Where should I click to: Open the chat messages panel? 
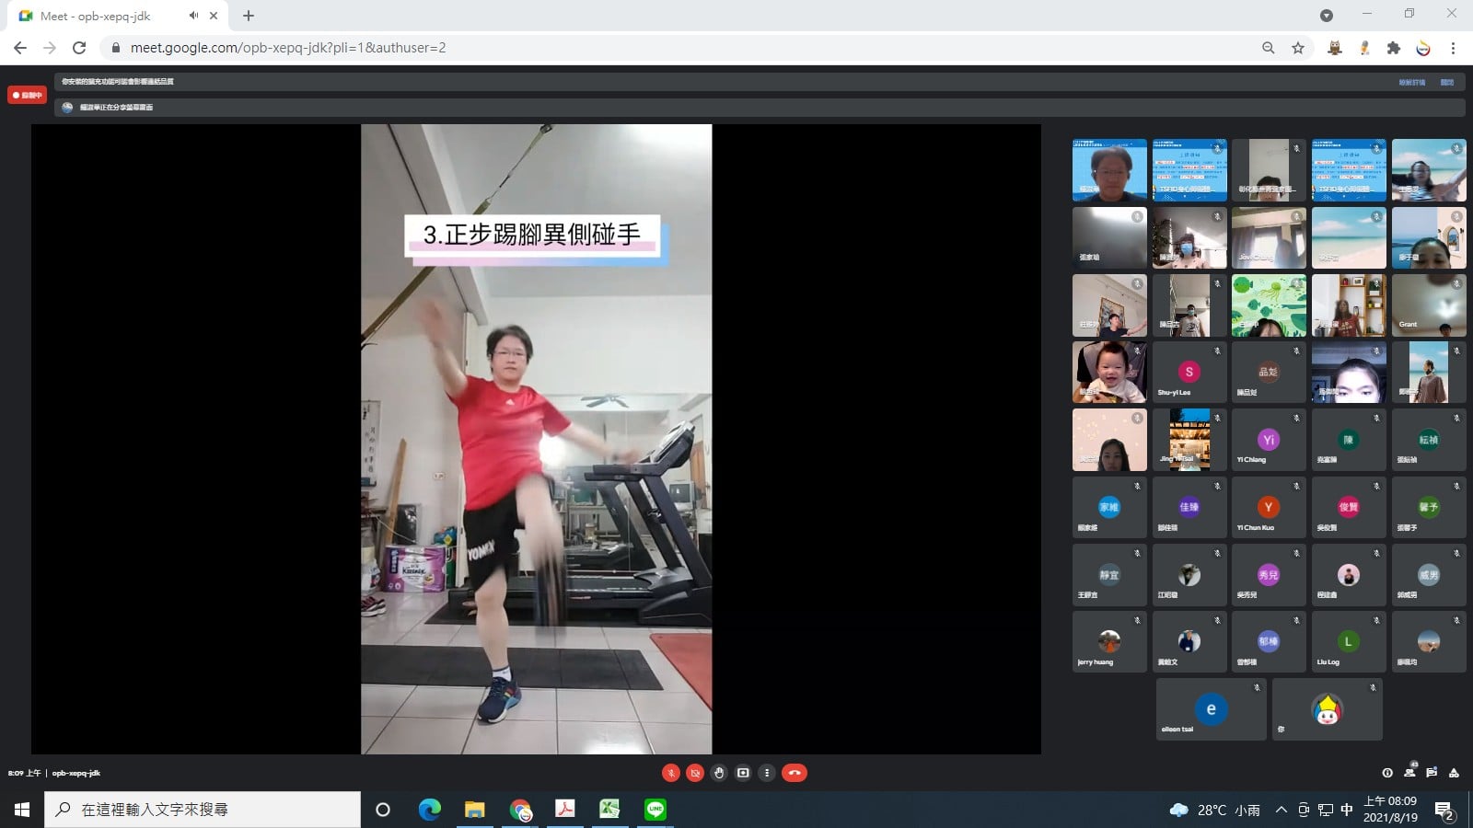click(x=1432, y=773)
